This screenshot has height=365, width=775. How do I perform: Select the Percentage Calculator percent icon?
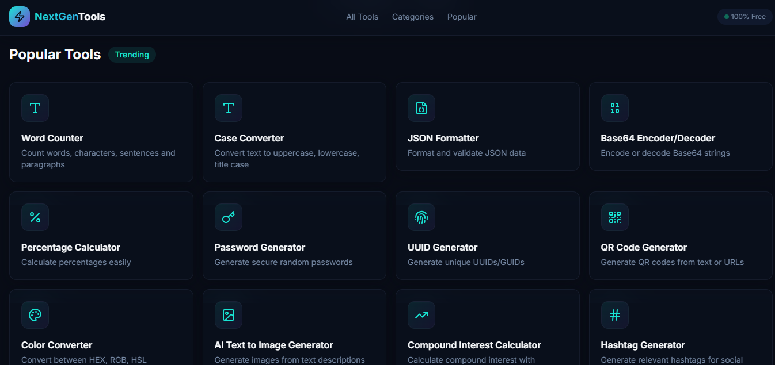pyautogui.click(x=35, y=217)
